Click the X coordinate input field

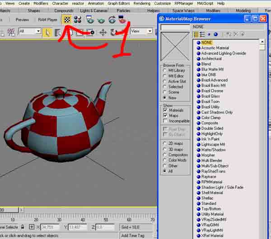pyautogui.click(x=50, y=227)
